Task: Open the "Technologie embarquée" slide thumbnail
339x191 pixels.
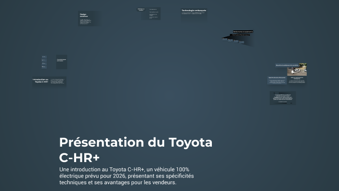Action: point(194,14)
